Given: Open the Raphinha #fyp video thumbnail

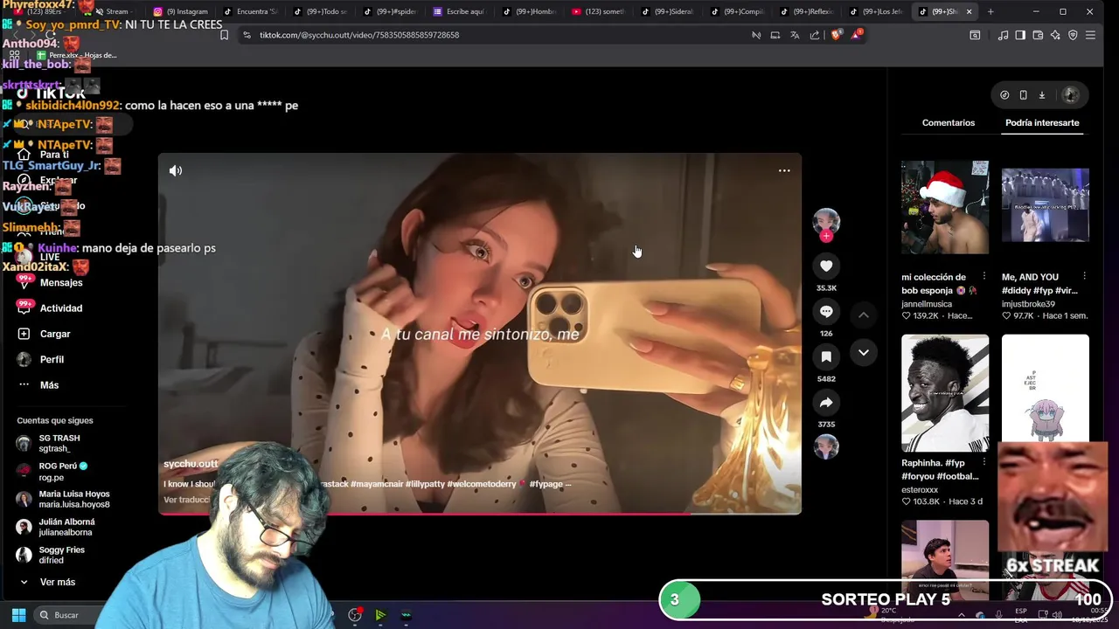Looking at the screenshot, I should pyautogui.click(x=945, y=392).
